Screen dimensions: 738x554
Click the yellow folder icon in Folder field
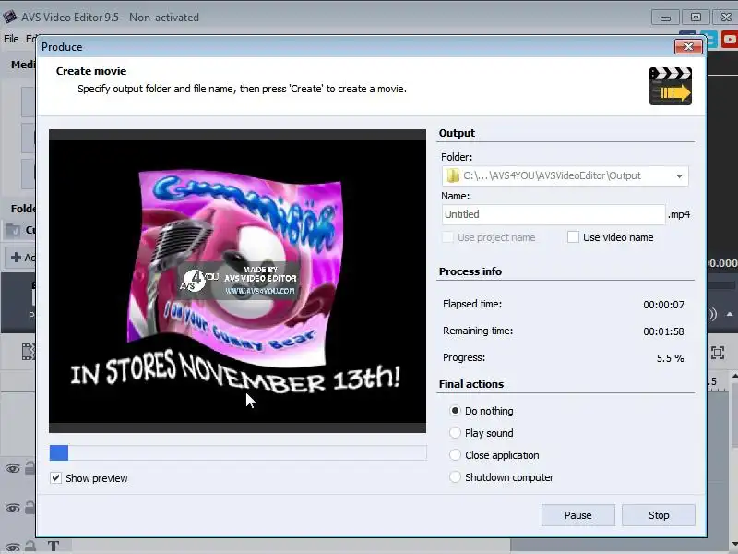click(x=453, y=175)
